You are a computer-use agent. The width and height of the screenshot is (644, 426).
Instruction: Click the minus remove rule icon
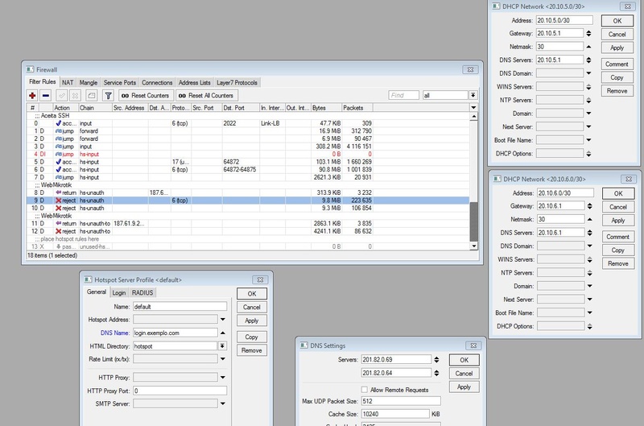(46, 95)
